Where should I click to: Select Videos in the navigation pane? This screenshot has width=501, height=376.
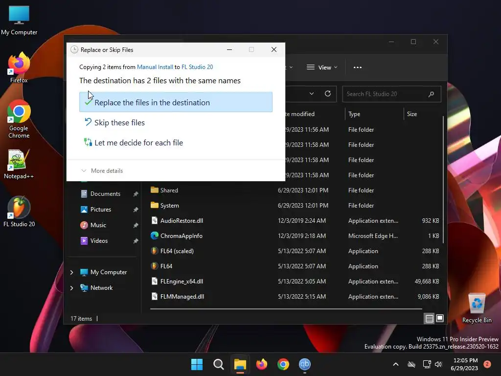click(x=99, y=241)
